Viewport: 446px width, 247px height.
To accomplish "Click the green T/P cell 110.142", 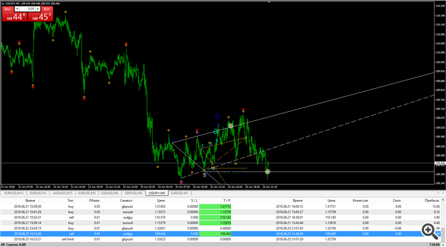I will (x=215, y=217).
